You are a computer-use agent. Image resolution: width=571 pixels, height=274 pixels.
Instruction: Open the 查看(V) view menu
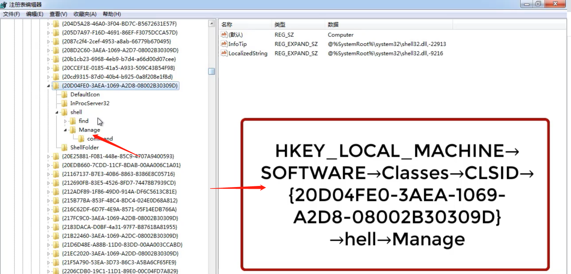(58, 14)
